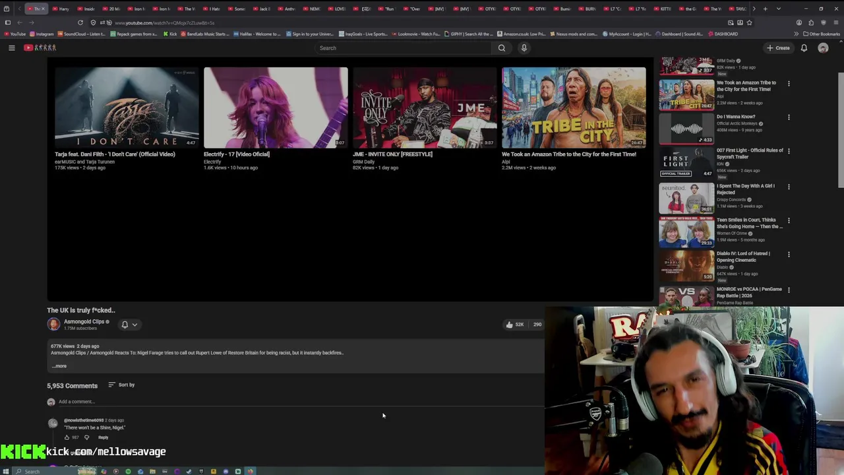Open YouTube notifications bell in header
This screenshot has width=844, height=475.
[804, 47]
